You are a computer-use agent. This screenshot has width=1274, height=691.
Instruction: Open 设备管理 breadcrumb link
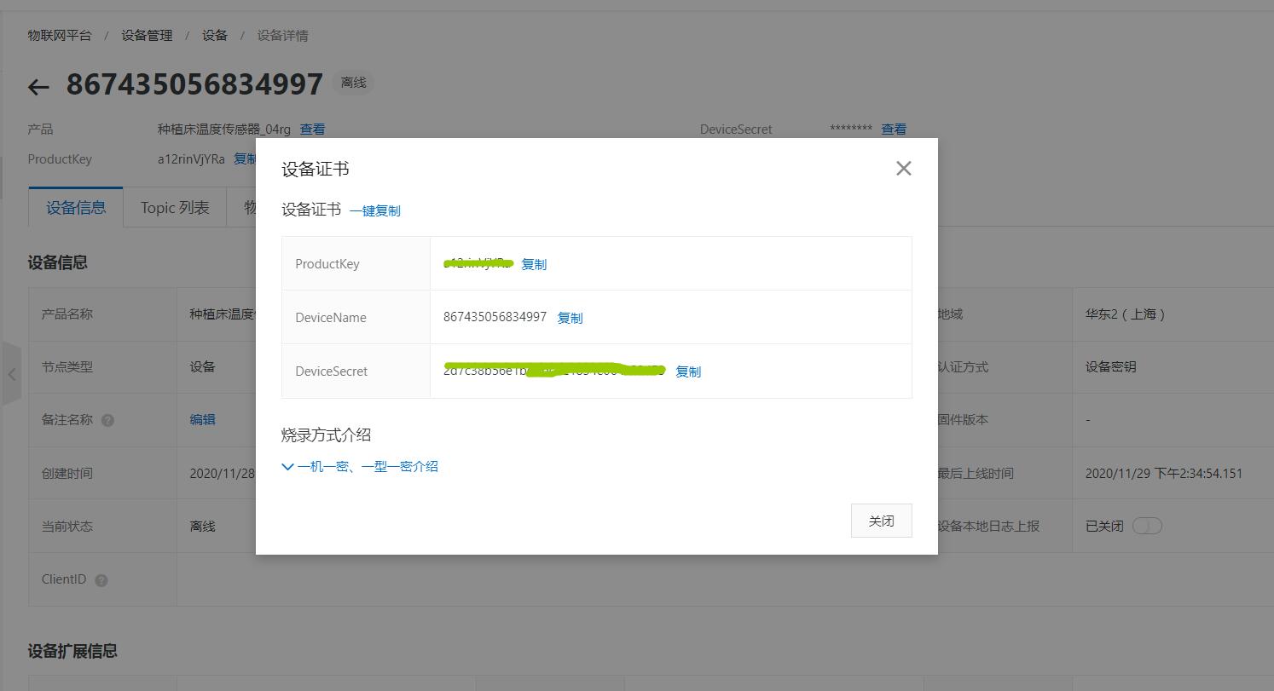147,35
